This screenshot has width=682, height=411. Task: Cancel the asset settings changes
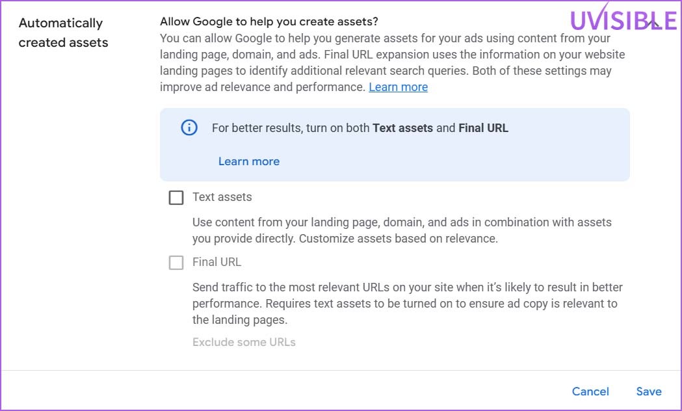[590, 391]
